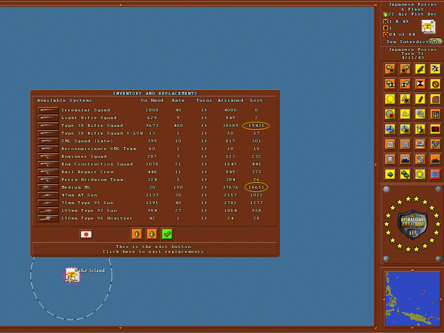Click the green checkmark exit button
This screenshot has height=333, width=444.
pos(167,234)
